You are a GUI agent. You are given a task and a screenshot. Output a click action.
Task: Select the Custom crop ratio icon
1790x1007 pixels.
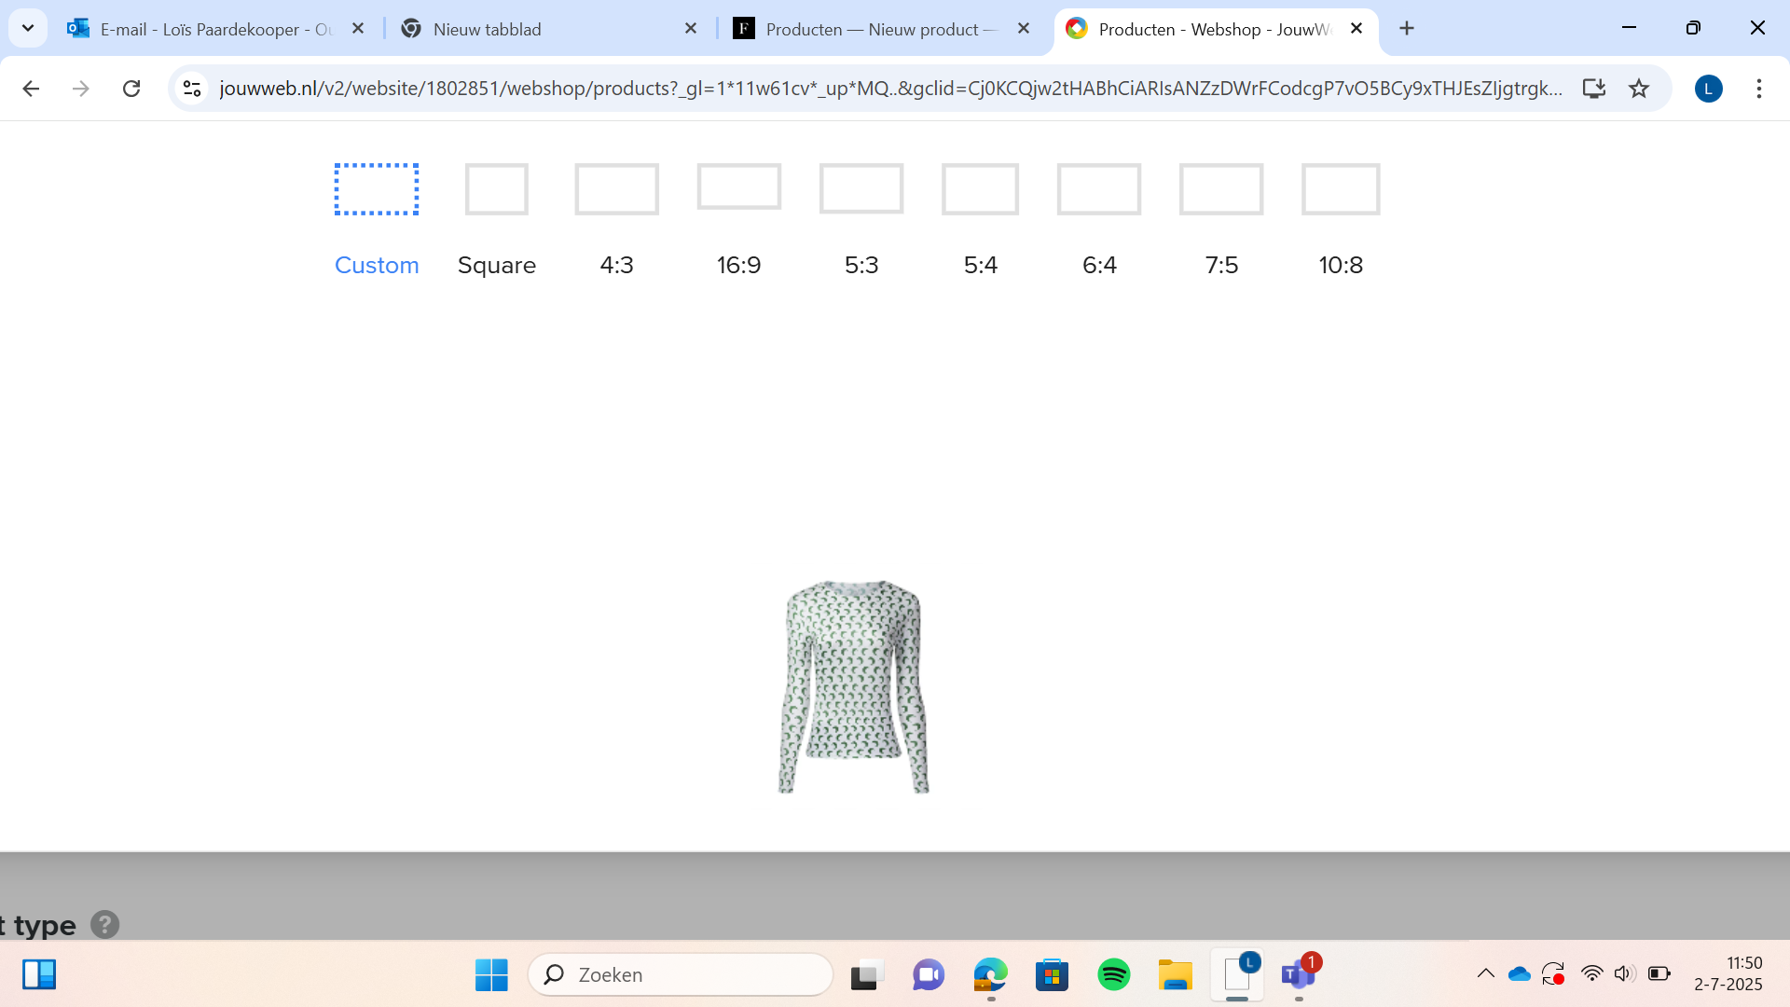[x=376, y=189]
